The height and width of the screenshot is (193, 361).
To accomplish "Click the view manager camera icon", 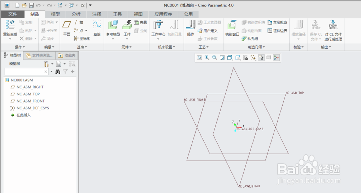I will tap(245, 57).
